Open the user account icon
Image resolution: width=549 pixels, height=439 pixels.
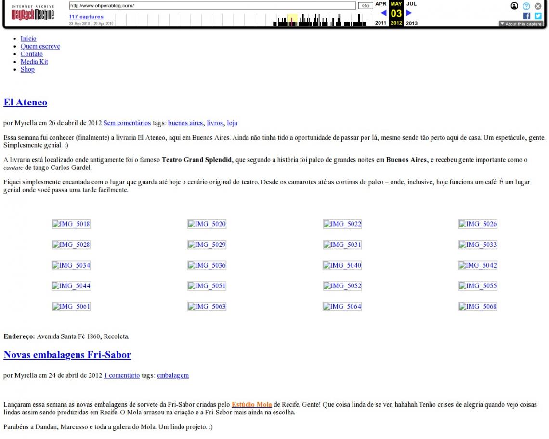tap(514, 6)
